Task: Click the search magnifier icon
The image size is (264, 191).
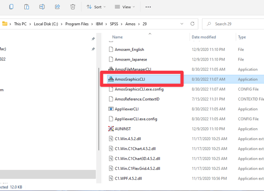Action: (209, 24)
